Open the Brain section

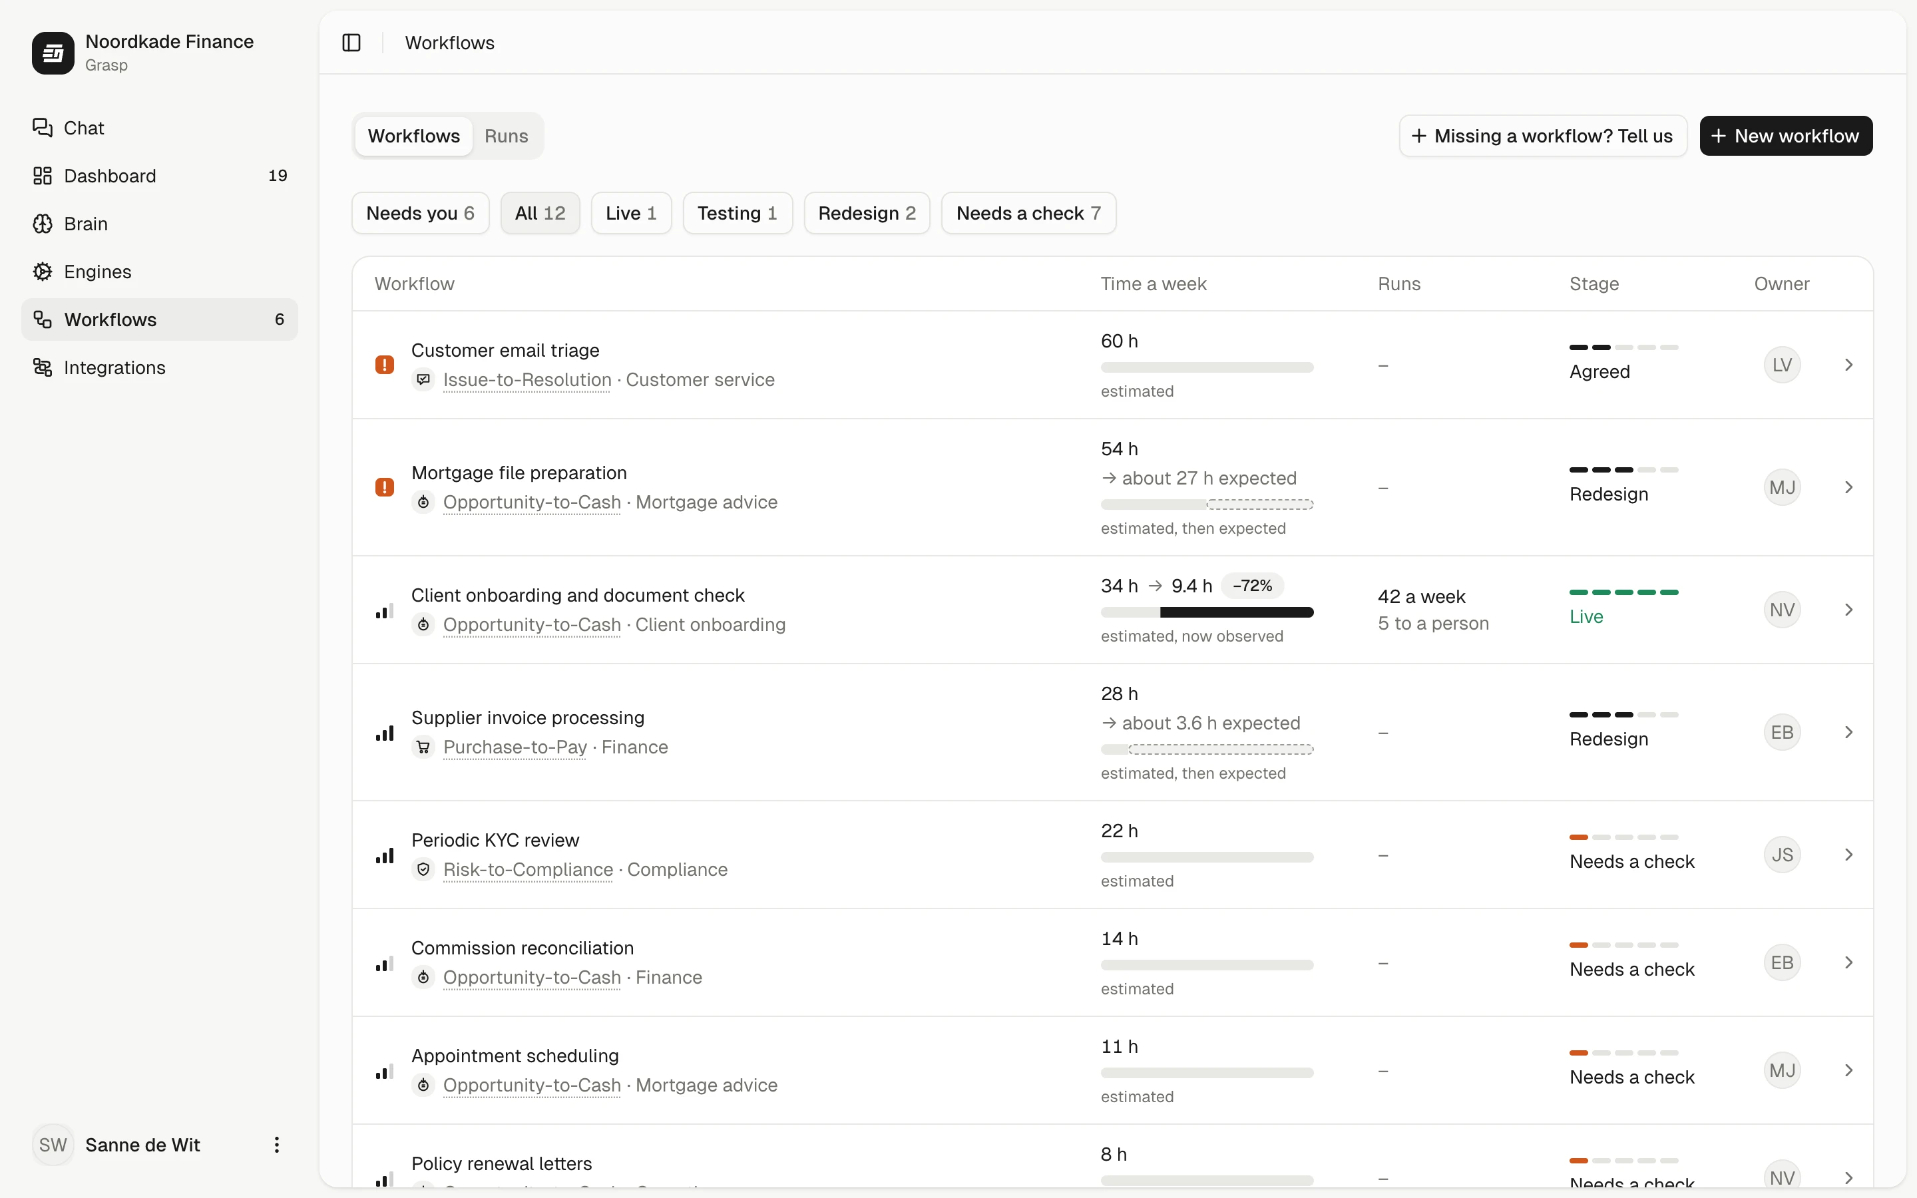(159, 224)
